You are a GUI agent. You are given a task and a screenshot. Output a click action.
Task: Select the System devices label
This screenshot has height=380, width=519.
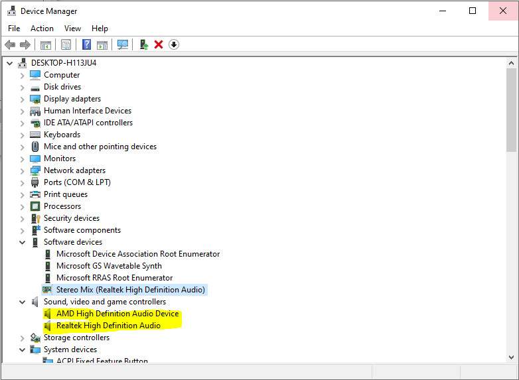70,349
